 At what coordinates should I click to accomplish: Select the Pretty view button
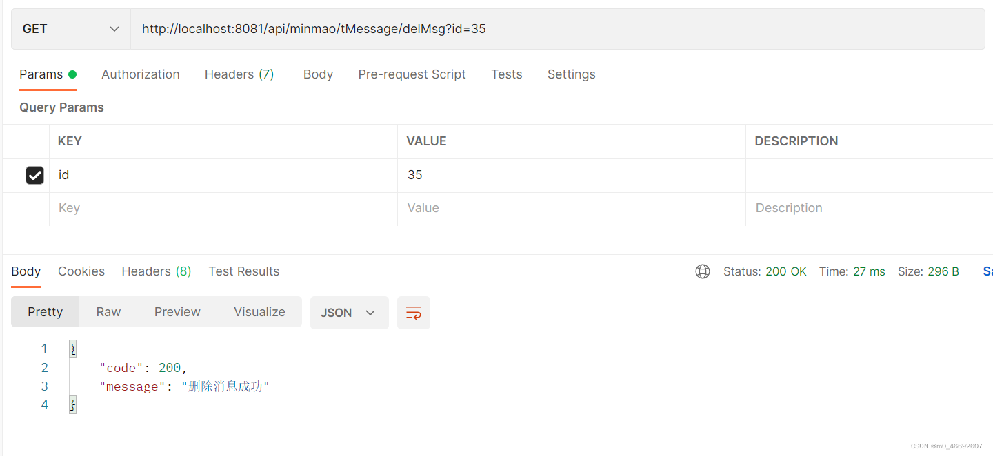pyautogui.click(x=46, y=312)
